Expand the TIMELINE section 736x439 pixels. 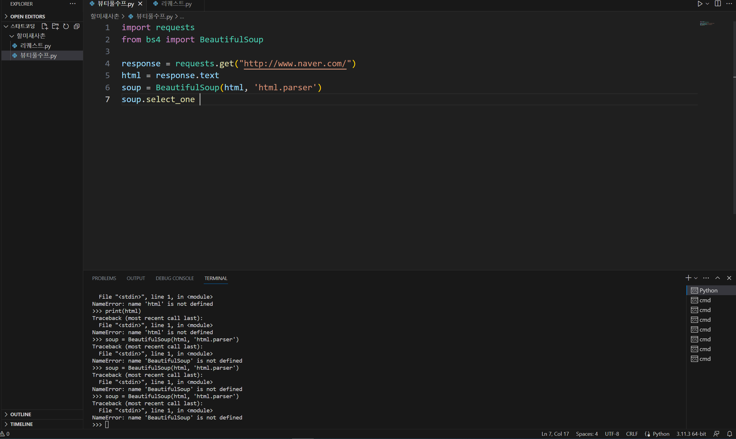point(42,424)
